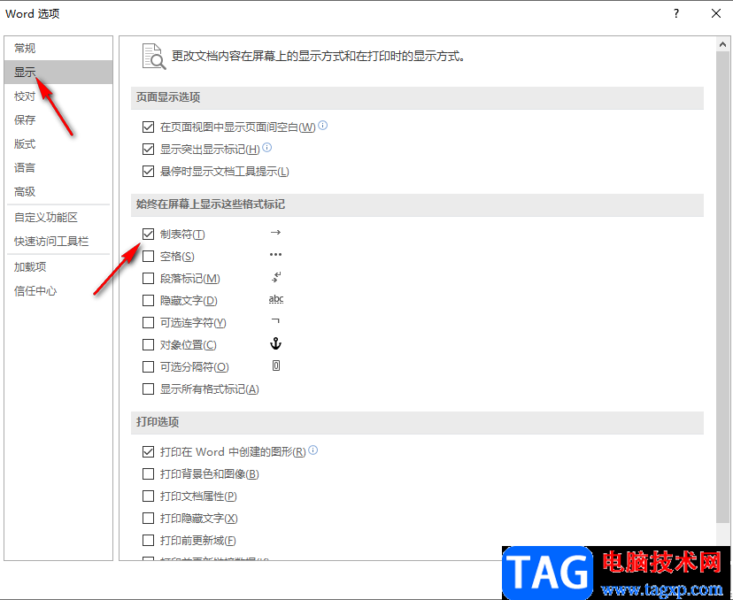Enable 显示所有格式标记
This screenshot has width=733, height=600.
(148, 388)
